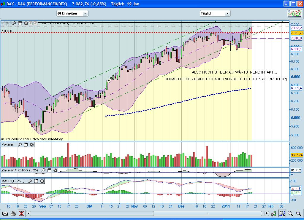Select the zoom-in magnifier
This screenshot has height=220, width=304.
point(298,214)
